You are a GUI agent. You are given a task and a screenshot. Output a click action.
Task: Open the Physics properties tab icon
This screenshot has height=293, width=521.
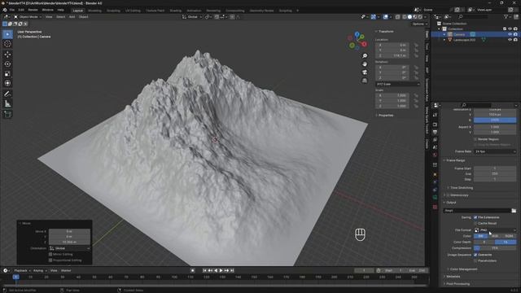[435, 182]
